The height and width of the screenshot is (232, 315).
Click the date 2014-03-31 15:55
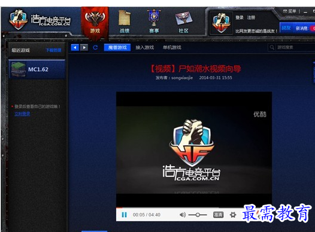(216, 78)
